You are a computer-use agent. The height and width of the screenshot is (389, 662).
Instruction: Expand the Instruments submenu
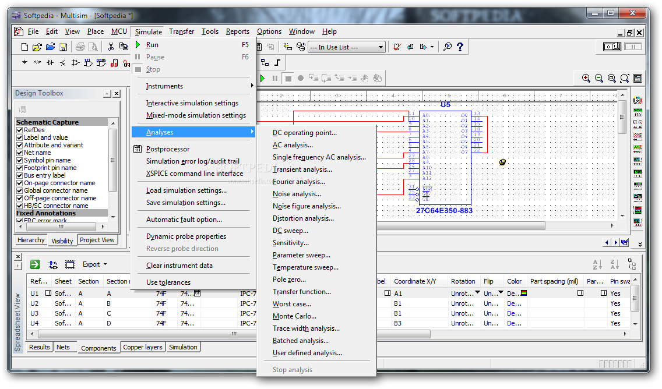(x=194, y=86)
